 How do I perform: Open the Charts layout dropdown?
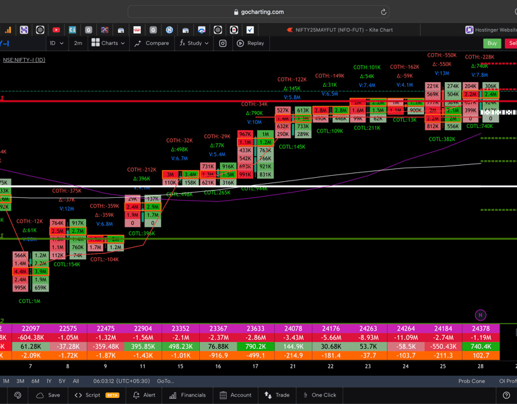(108, 43)
